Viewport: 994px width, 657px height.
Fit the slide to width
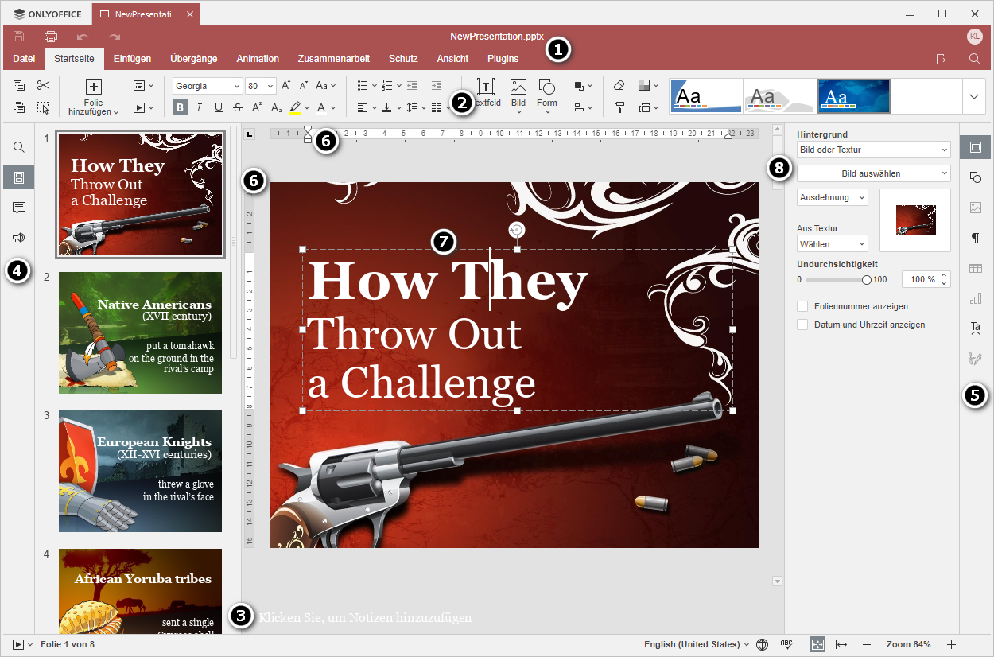(x=843, y=644)
